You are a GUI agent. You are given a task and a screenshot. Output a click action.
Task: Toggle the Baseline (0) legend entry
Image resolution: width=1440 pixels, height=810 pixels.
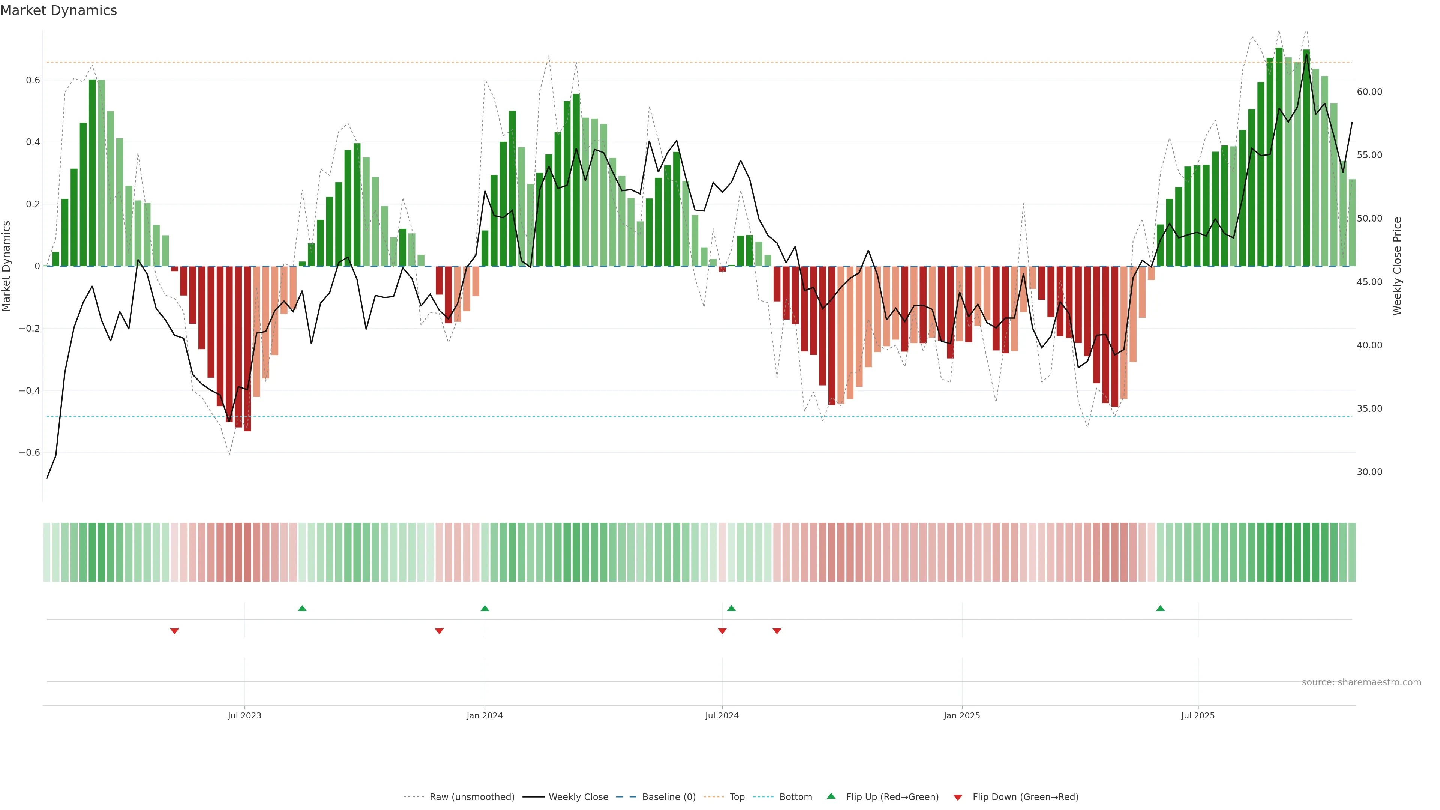point(669,797)
